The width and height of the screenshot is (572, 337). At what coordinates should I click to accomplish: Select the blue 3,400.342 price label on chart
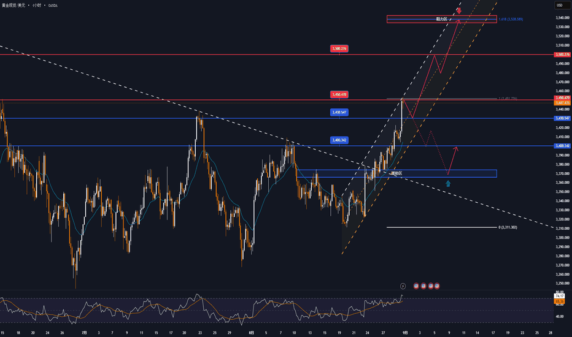pyautogui.click(x=339, y=140)
